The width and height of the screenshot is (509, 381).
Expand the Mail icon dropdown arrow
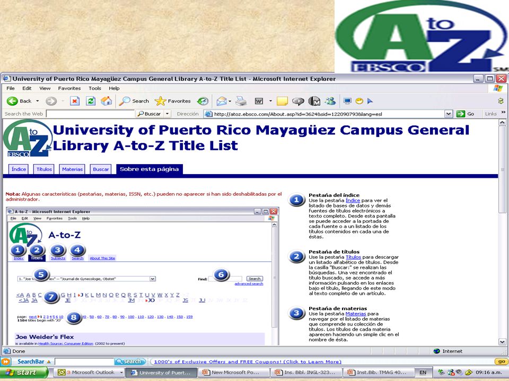click(230, 101)
